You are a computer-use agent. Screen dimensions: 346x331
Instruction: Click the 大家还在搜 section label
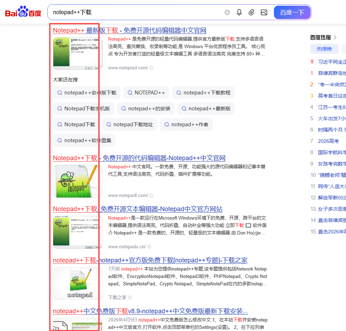coord(65,80)
